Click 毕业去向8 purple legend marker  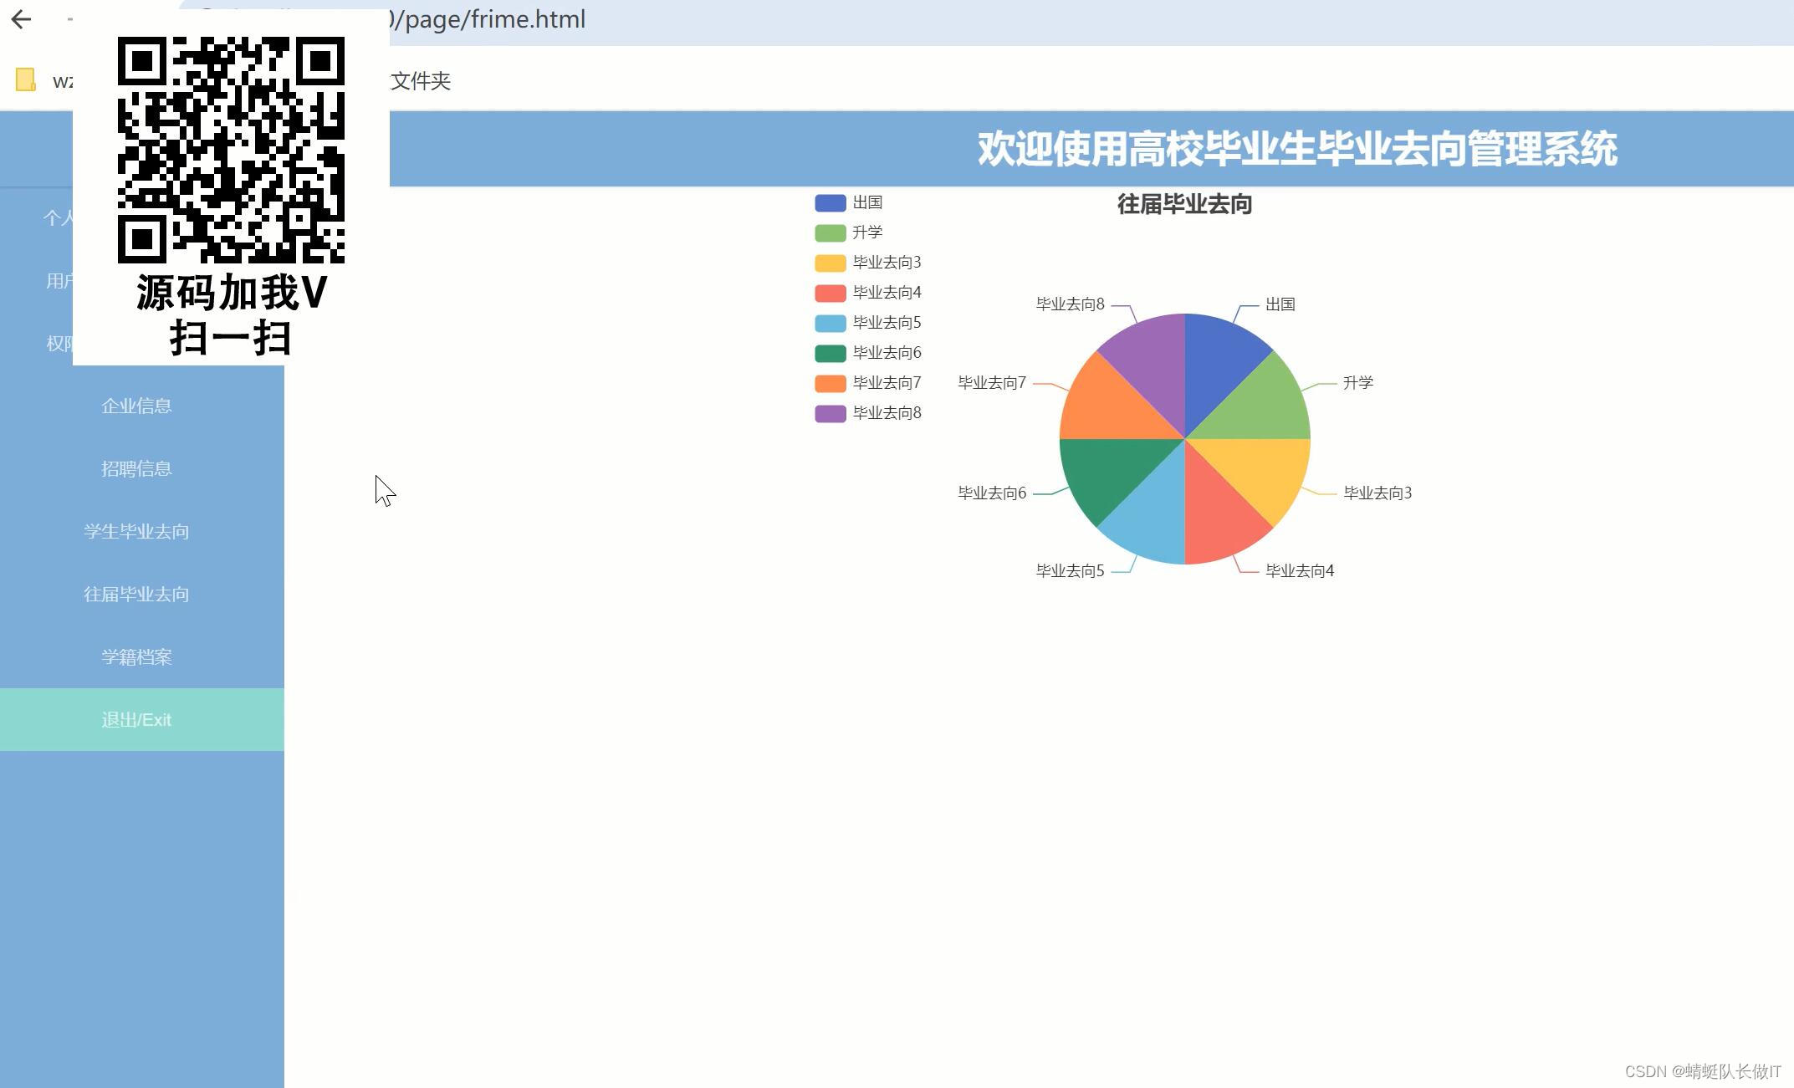831,414
